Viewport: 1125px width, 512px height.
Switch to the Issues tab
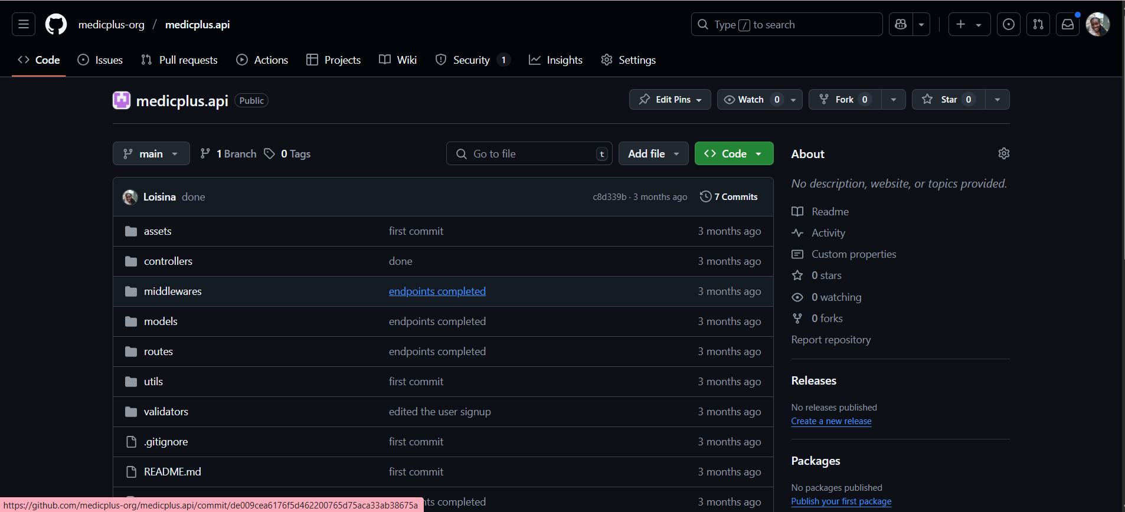click(x=100, y=60)
